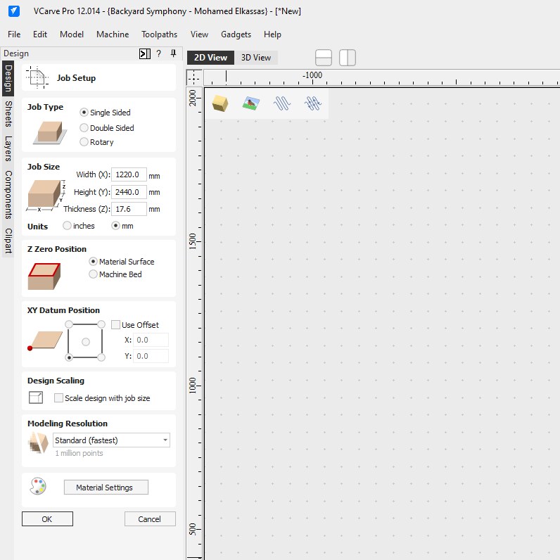
Task: Click the Job Size XYZ block image
Action: (46, 196)
